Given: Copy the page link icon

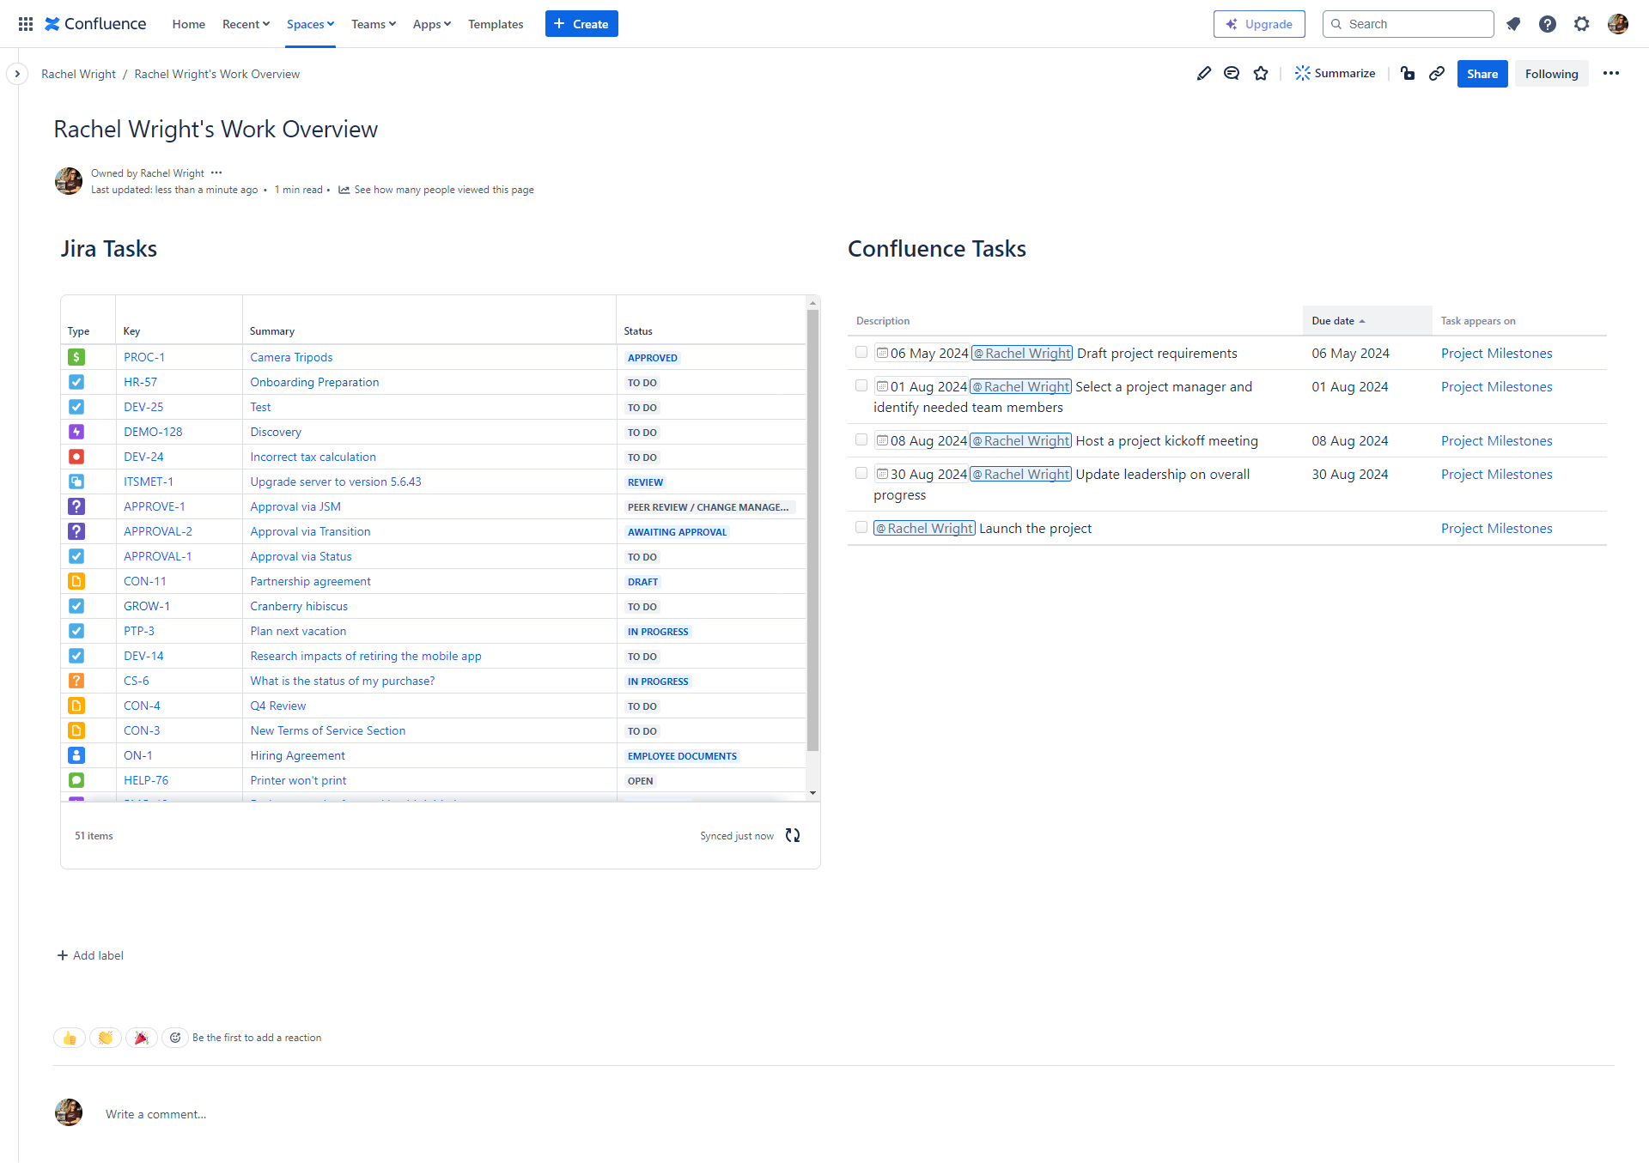Looking at the screenshot, I should (1437, 74).
